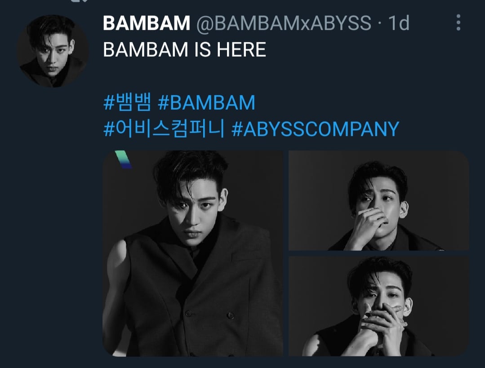Viewport: 485px width, 368px height.
Task: Open the #BAMBAM hashtag
Action: (x=206, y=102)
